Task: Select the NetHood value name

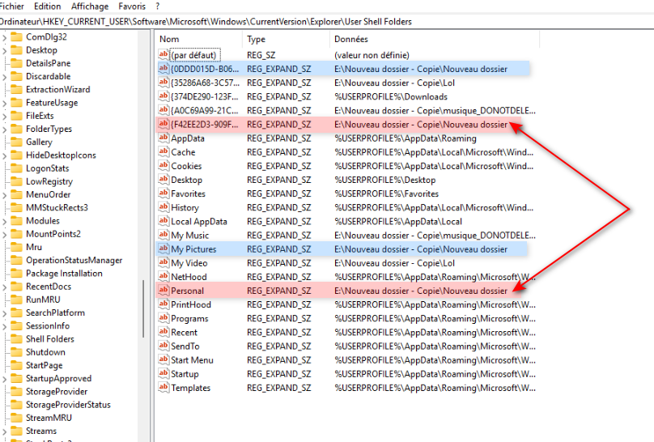Action: click(189, 277)
